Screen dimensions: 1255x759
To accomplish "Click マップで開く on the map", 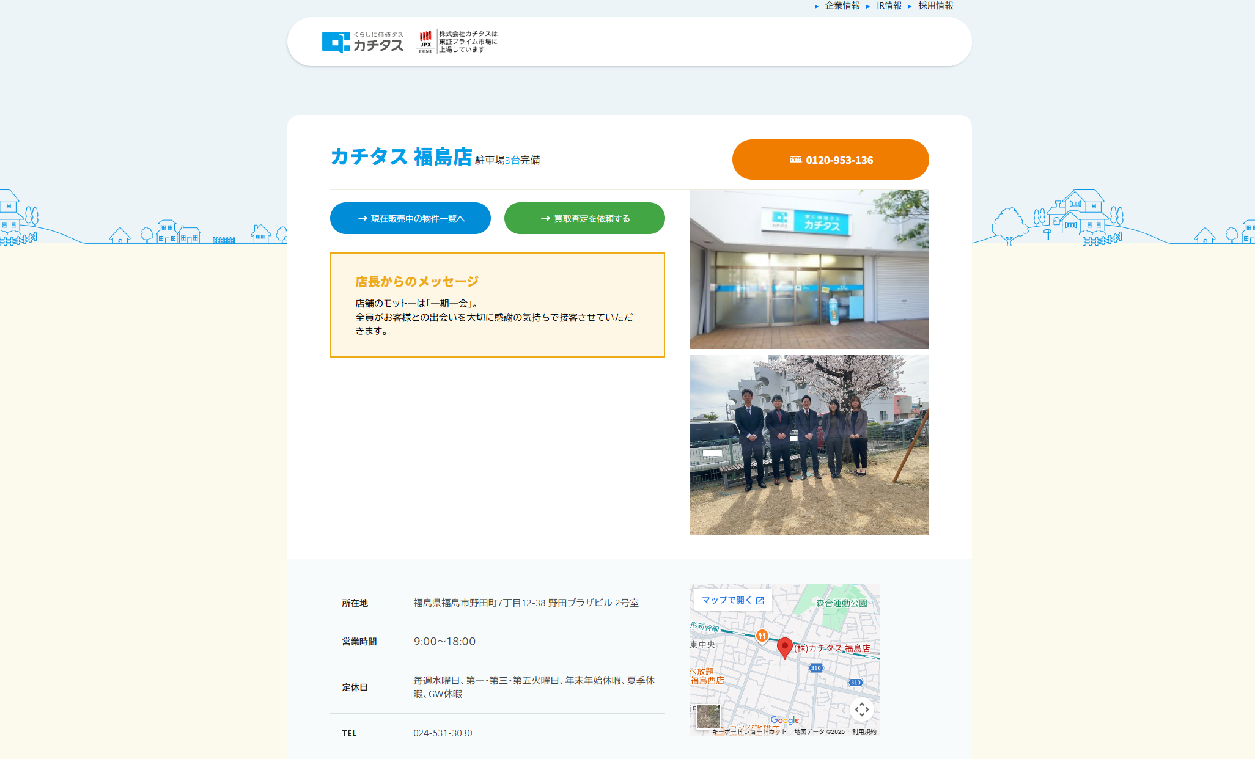I will tap(733, 600).
